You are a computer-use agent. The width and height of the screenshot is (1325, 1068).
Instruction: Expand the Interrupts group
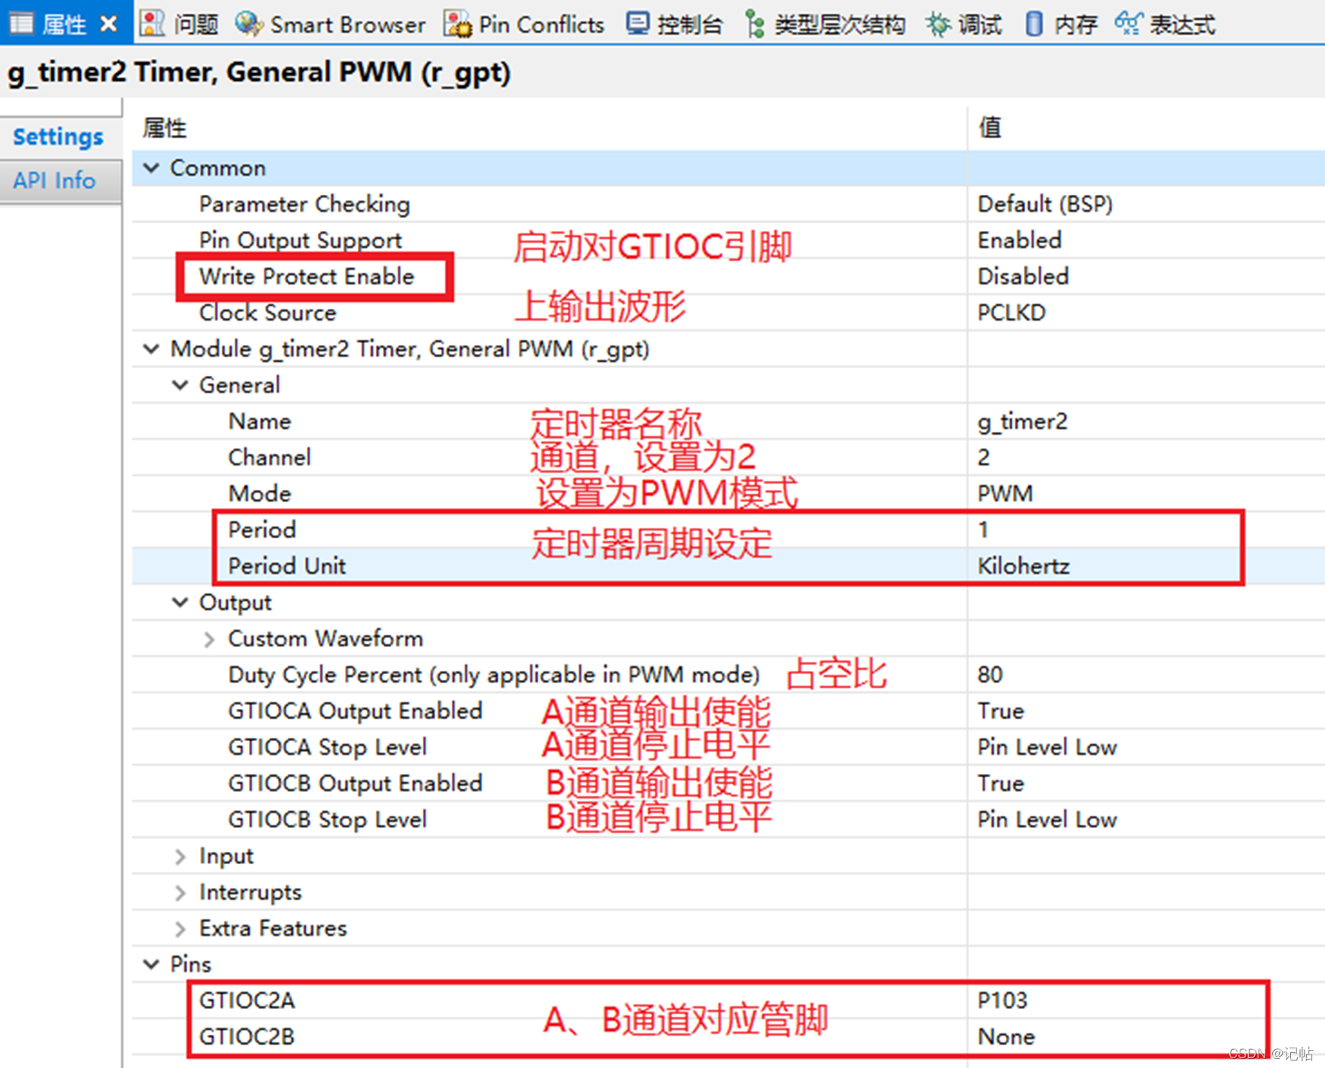point(180,892)
